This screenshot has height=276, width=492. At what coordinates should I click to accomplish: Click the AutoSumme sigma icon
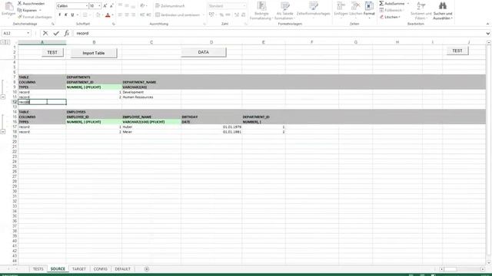(x=381, y=3)
